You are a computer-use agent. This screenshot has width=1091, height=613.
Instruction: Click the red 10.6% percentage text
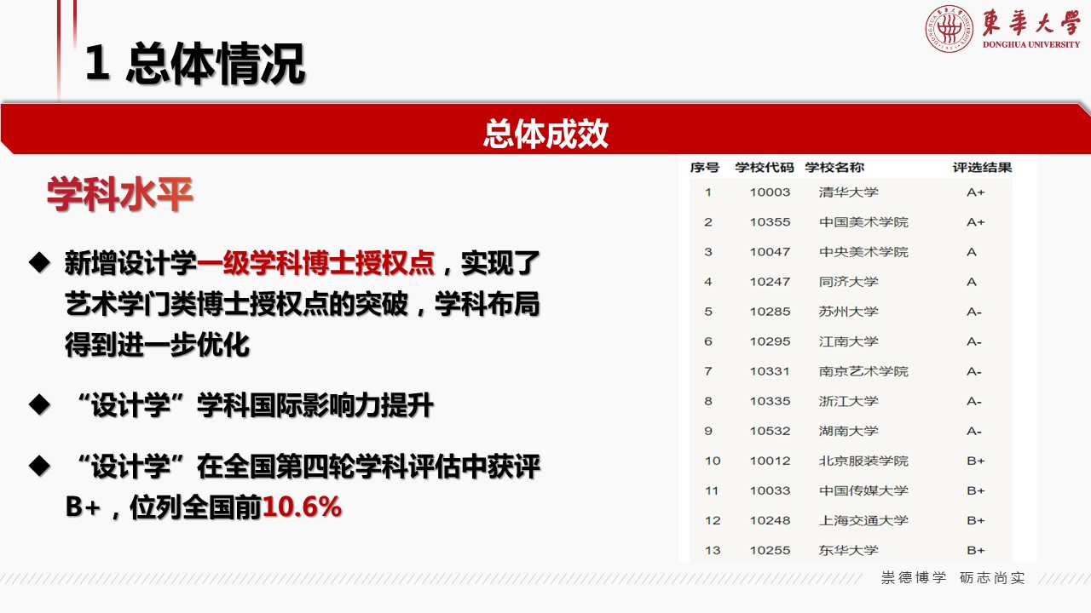[x=302, y=507]
